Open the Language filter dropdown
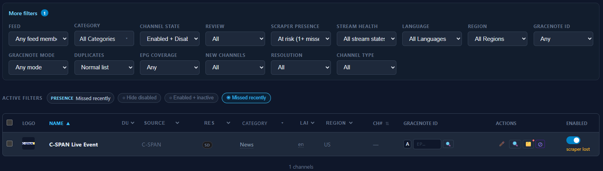The width and height of the screenshot is (603, 171). [x=432, y=39]
